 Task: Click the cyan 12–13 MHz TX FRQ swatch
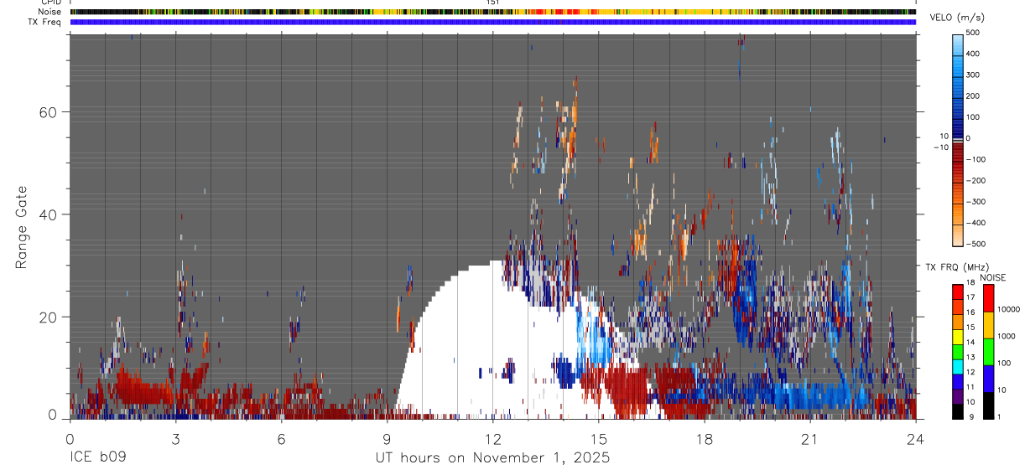point(958,367)
